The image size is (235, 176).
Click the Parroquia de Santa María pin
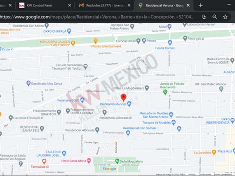pyautogui.click(x=21, y=164)
